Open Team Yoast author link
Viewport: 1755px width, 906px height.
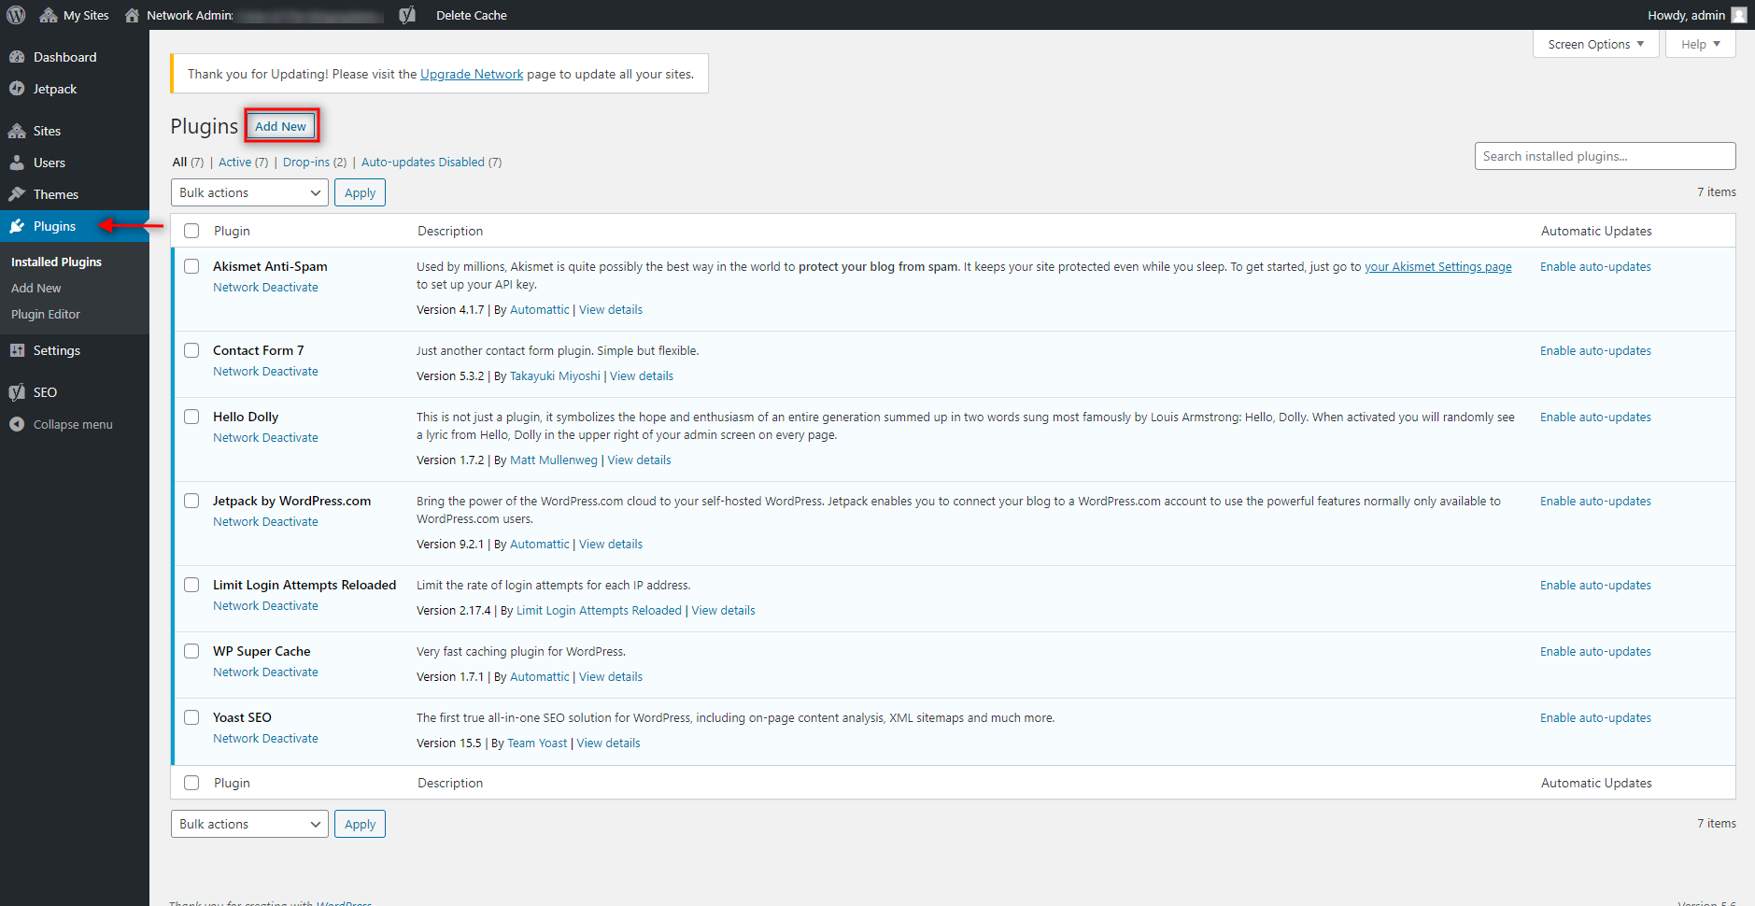click(x=537, y=743)
